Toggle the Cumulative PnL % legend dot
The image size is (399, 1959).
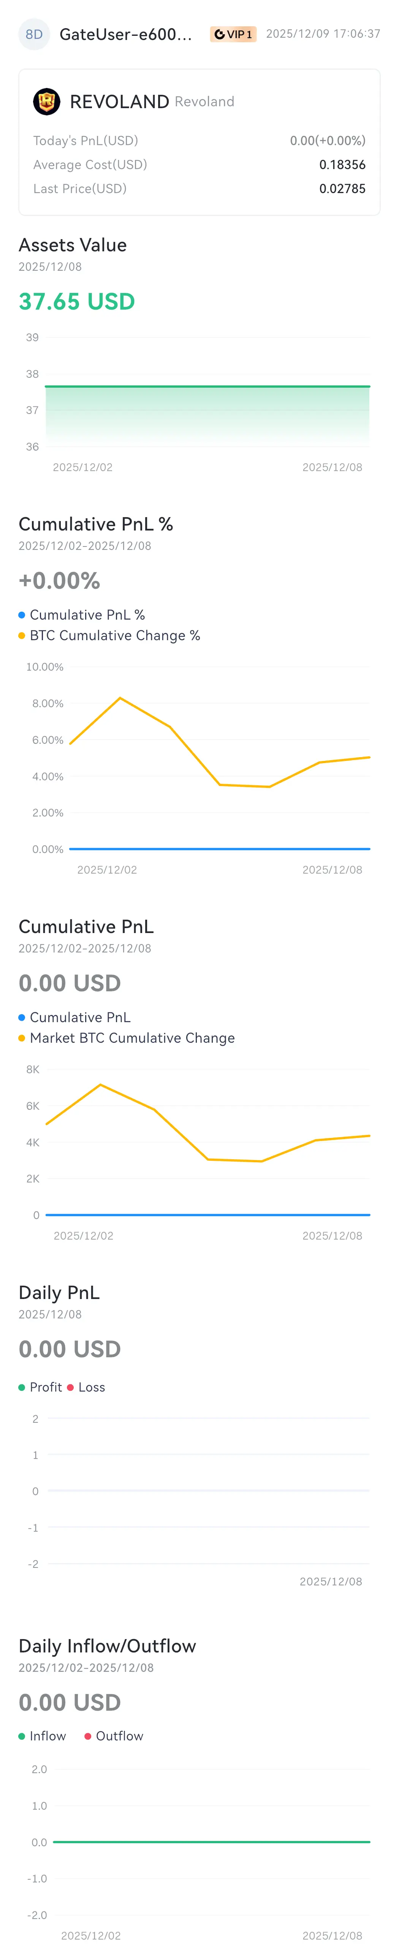(x=22, y=614)
